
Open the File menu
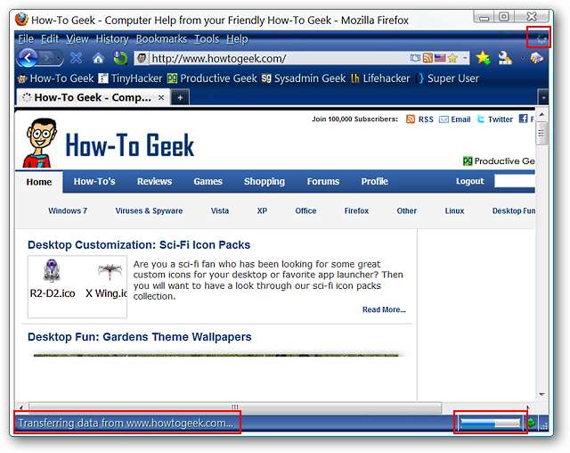(26, 38)
